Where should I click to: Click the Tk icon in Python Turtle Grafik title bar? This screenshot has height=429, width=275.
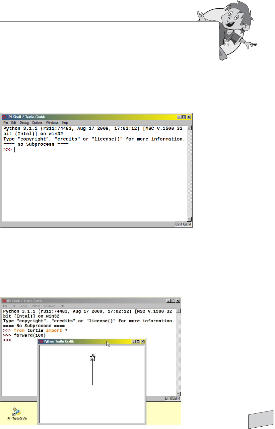41,341
